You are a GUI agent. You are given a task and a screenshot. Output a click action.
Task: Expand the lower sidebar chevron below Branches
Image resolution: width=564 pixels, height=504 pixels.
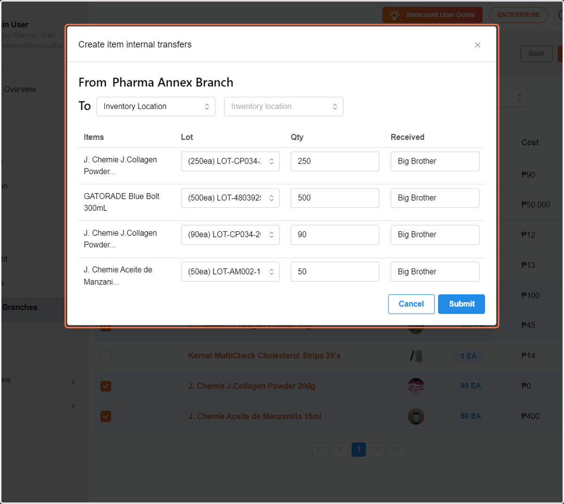click(73, 406)
